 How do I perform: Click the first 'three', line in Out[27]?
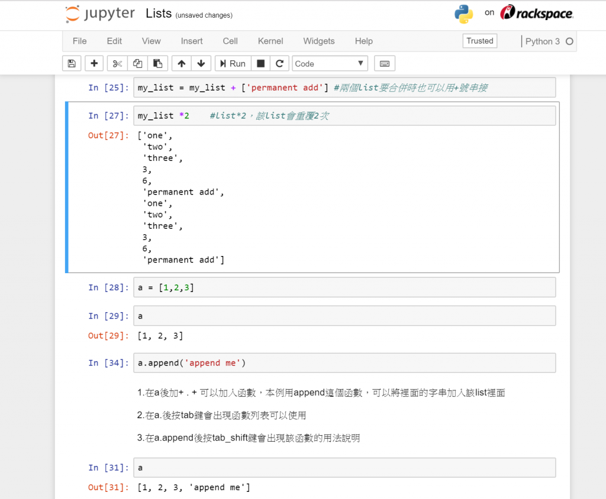(163, 158)
